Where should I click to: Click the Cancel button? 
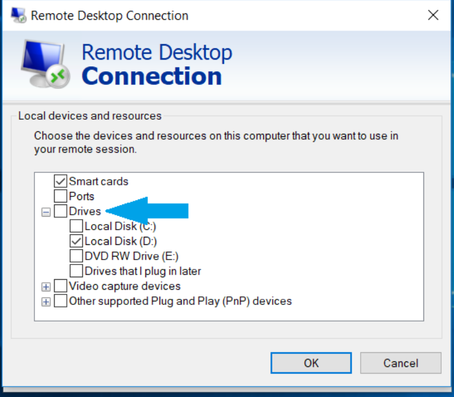401,363
